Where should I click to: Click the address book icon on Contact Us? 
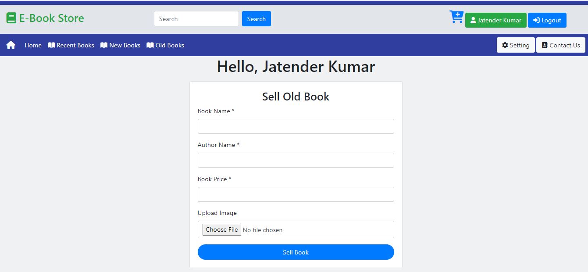tap(544, 45)
